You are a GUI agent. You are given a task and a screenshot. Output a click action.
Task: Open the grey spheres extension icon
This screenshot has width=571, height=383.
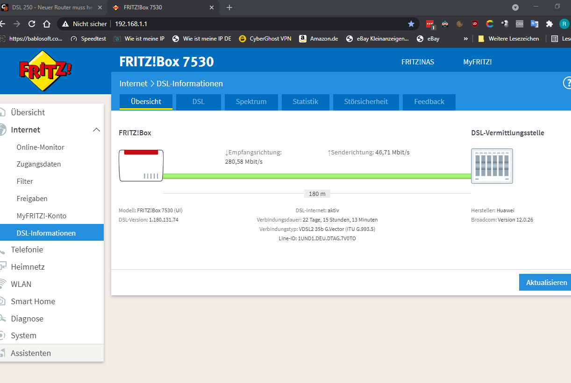point(505,23)
